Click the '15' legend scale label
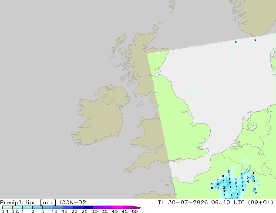The height and width of the screenshot is (213, 276). [64, 211]
